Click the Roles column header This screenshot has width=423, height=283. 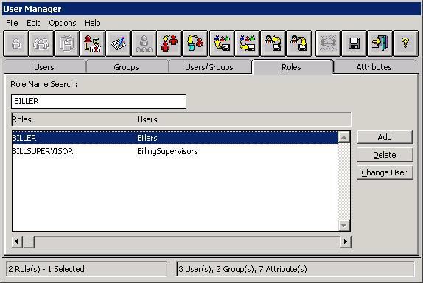click(x=22, y=119)
